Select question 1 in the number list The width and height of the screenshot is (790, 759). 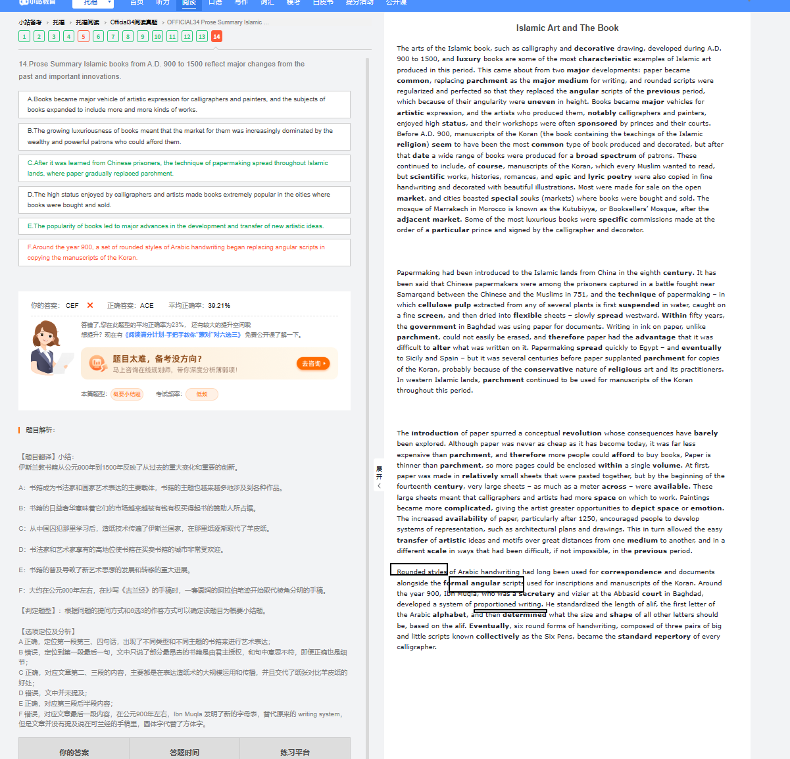pos(24,36)
